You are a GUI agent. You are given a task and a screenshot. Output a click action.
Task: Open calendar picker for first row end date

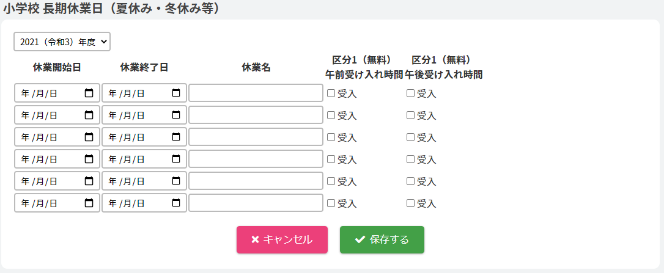coord(176,93)
